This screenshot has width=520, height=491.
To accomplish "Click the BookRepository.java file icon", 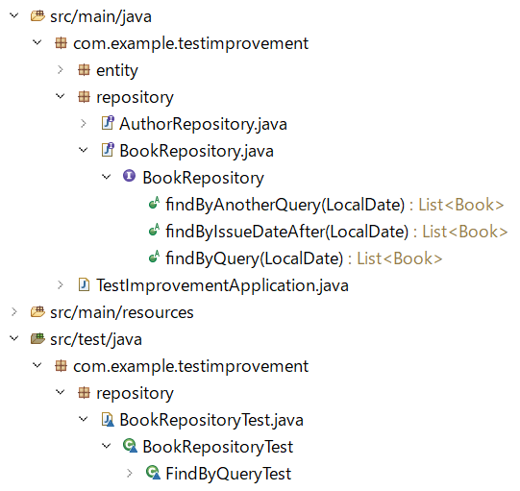I will [x=108, y=150].
